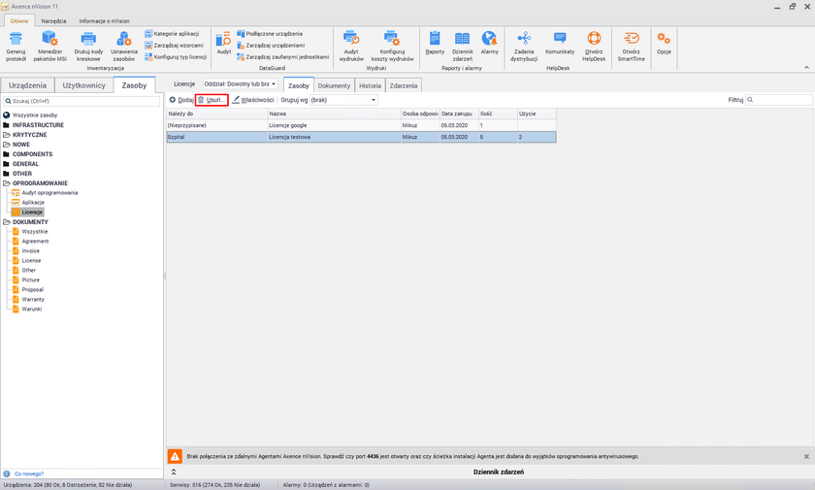Launch Otwórz SmartTime from the ribbon
The width and height of the screenshot is (815, 490).
631,39
